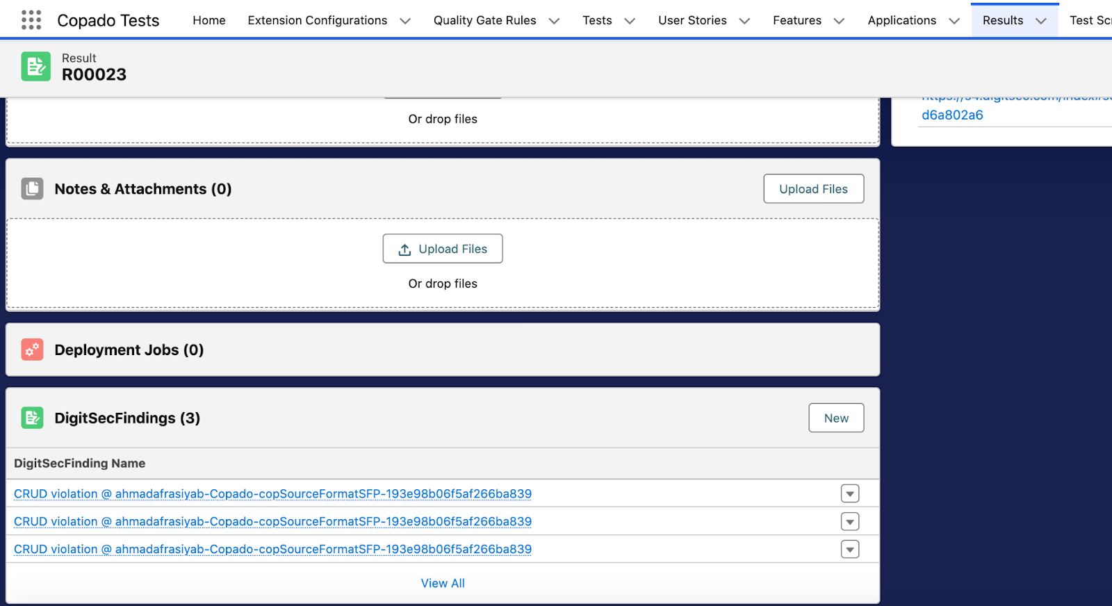The height and width of the screenshot is (606, 1112).
Task: Open User Stories dropdown chevron
Action: point(744,21)
